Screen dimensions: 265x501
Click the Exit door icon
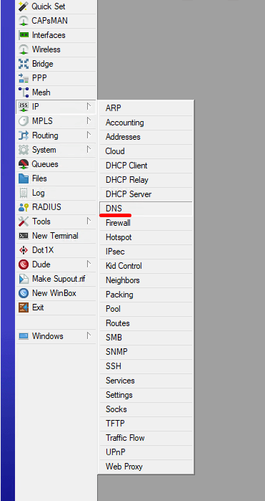24,307
